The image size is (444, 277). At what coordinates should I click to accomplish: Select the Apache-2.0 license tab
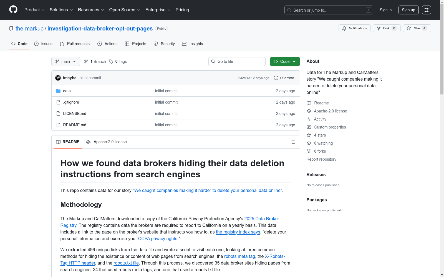(x=107, y=142)
